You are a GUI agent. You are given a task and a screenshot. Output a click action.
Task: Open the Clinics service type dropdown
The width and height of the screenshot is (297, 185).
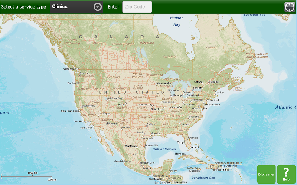[76, 7]
